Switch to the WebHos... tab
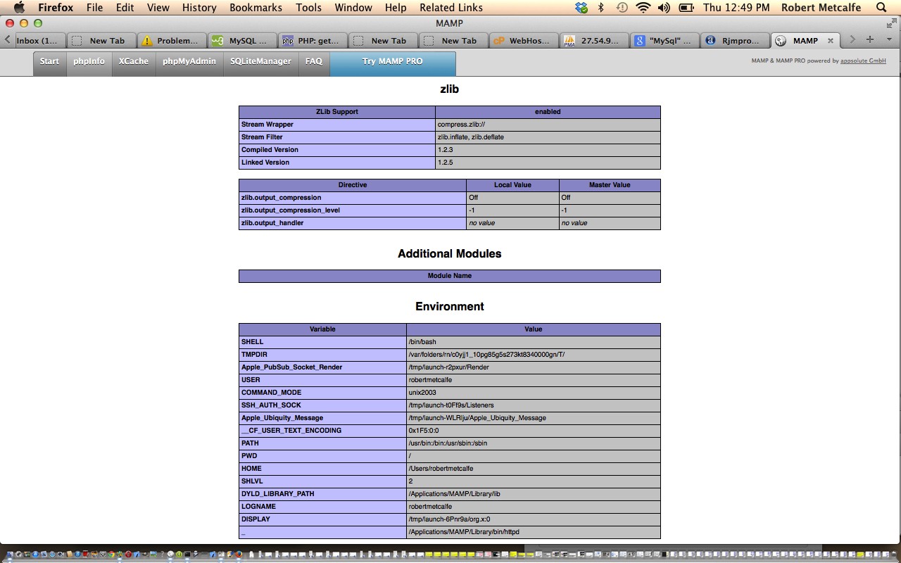This screenshot has width=901, height=563. pos(524,41)
